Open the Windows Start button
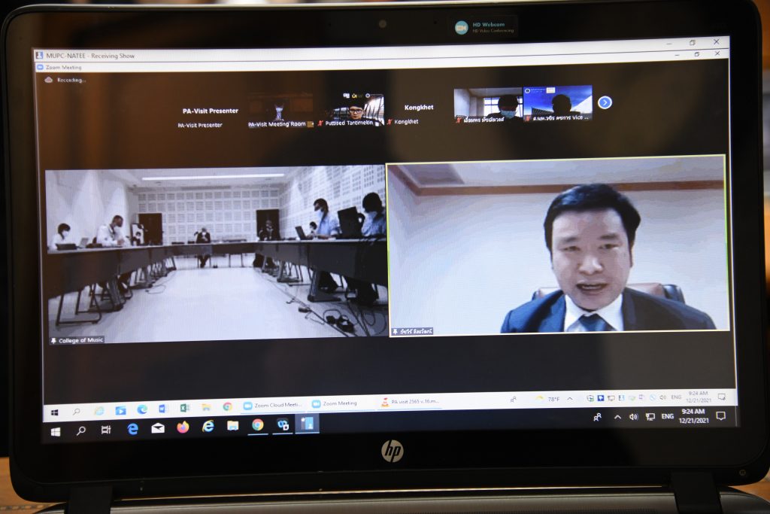Image resolution: width=770 pixels, height=514 pixels. coord(55,432)
